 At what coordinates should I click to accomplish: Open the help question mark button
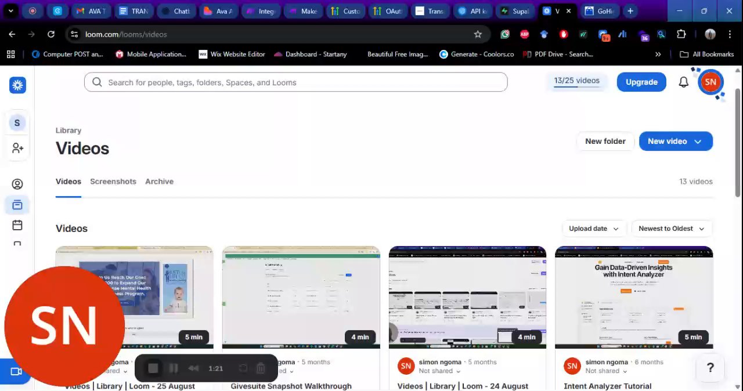pyautogui.click(x=710, y=368)
